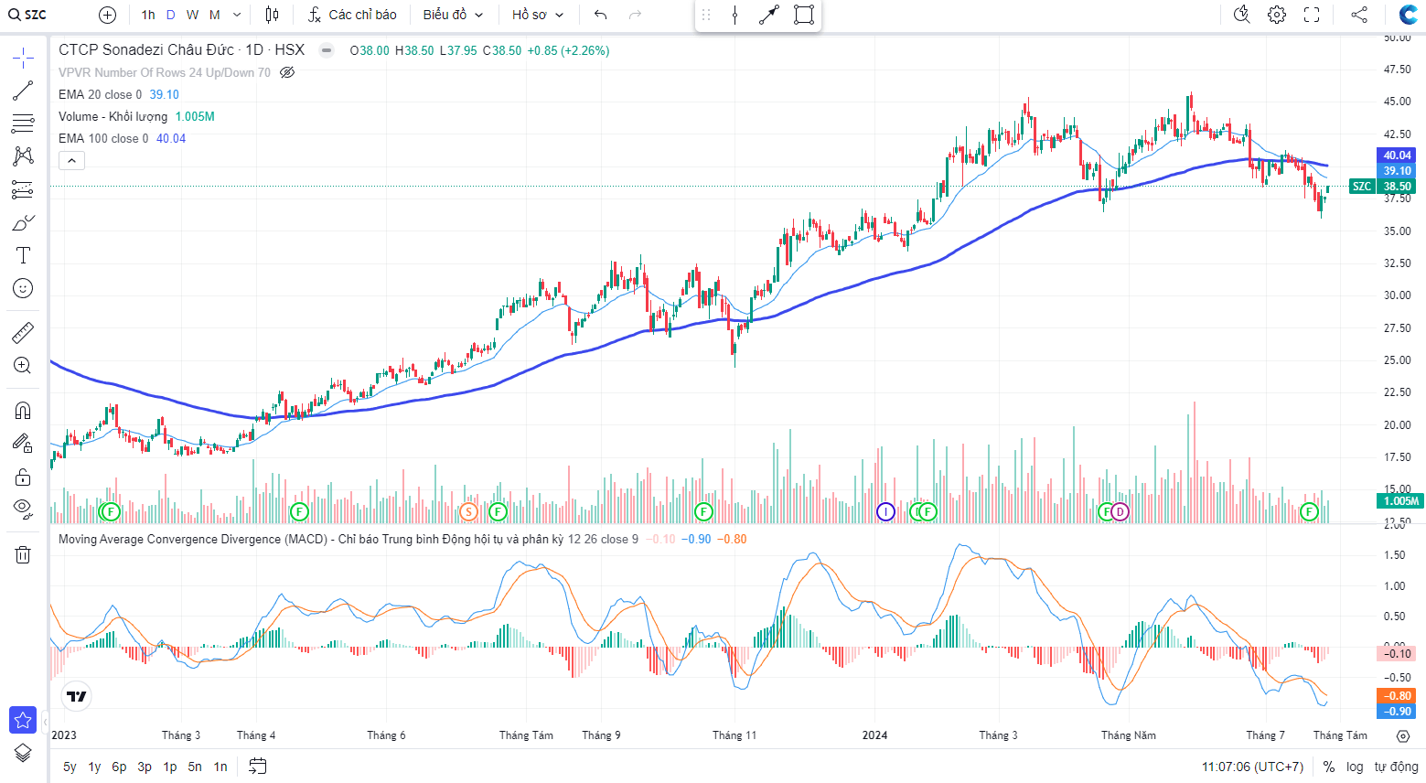
Task: Select the brush drawing tool
Action: tap(23, 222)
